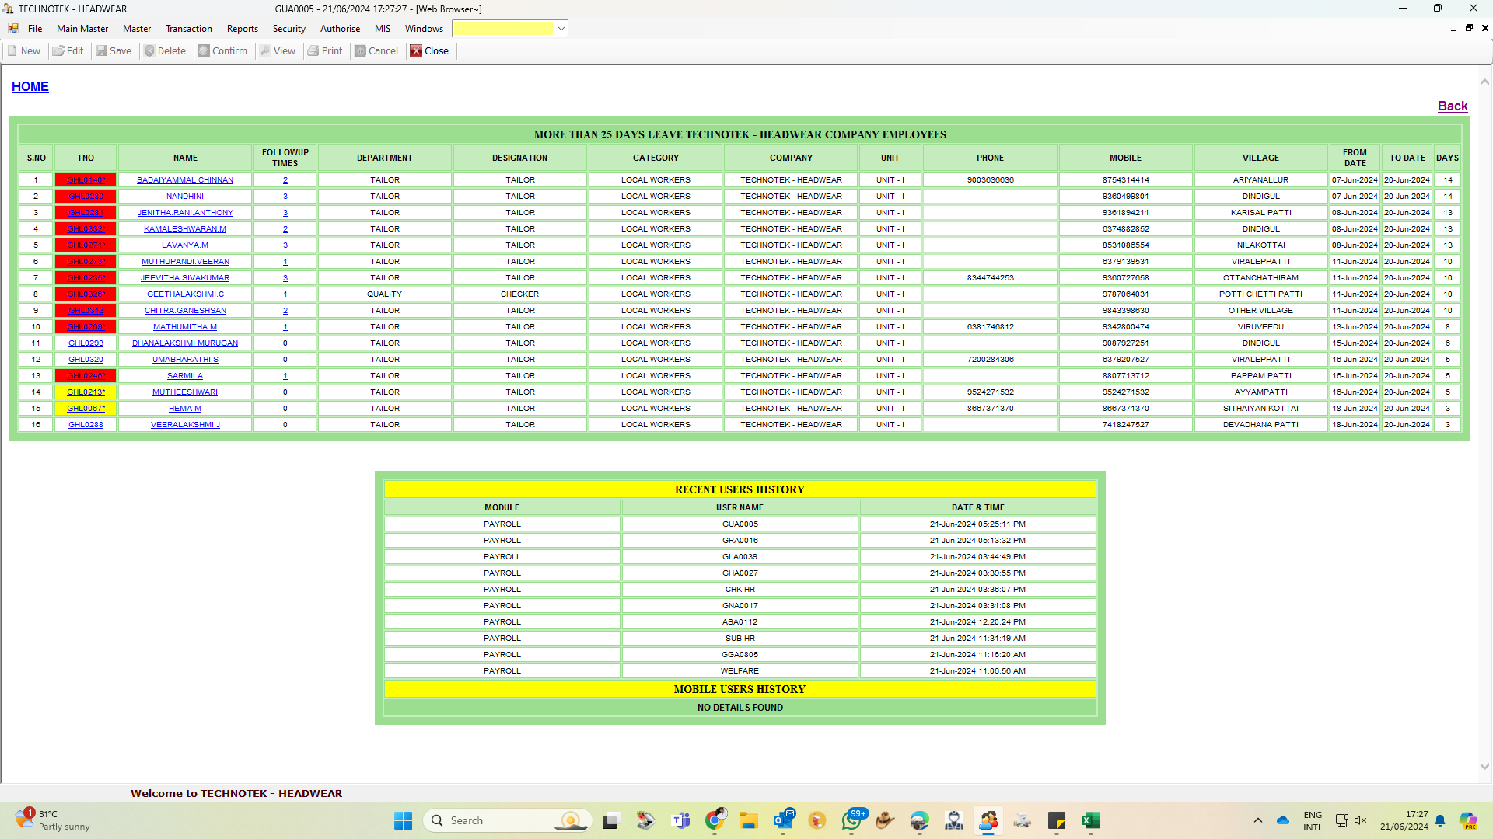Click the Print toolbar icon
The height and width of the screenshot is (839, 1493).
coord(325,51)
